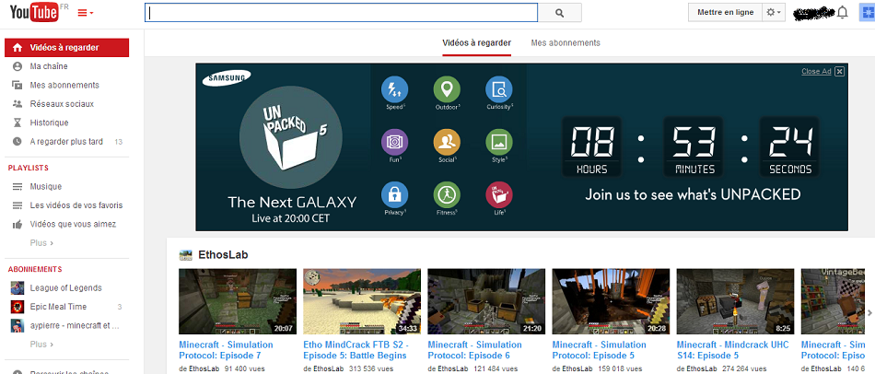Click the PLAYLISTS heading
Viewport: 875px width, 374px height.
point(29,168)
